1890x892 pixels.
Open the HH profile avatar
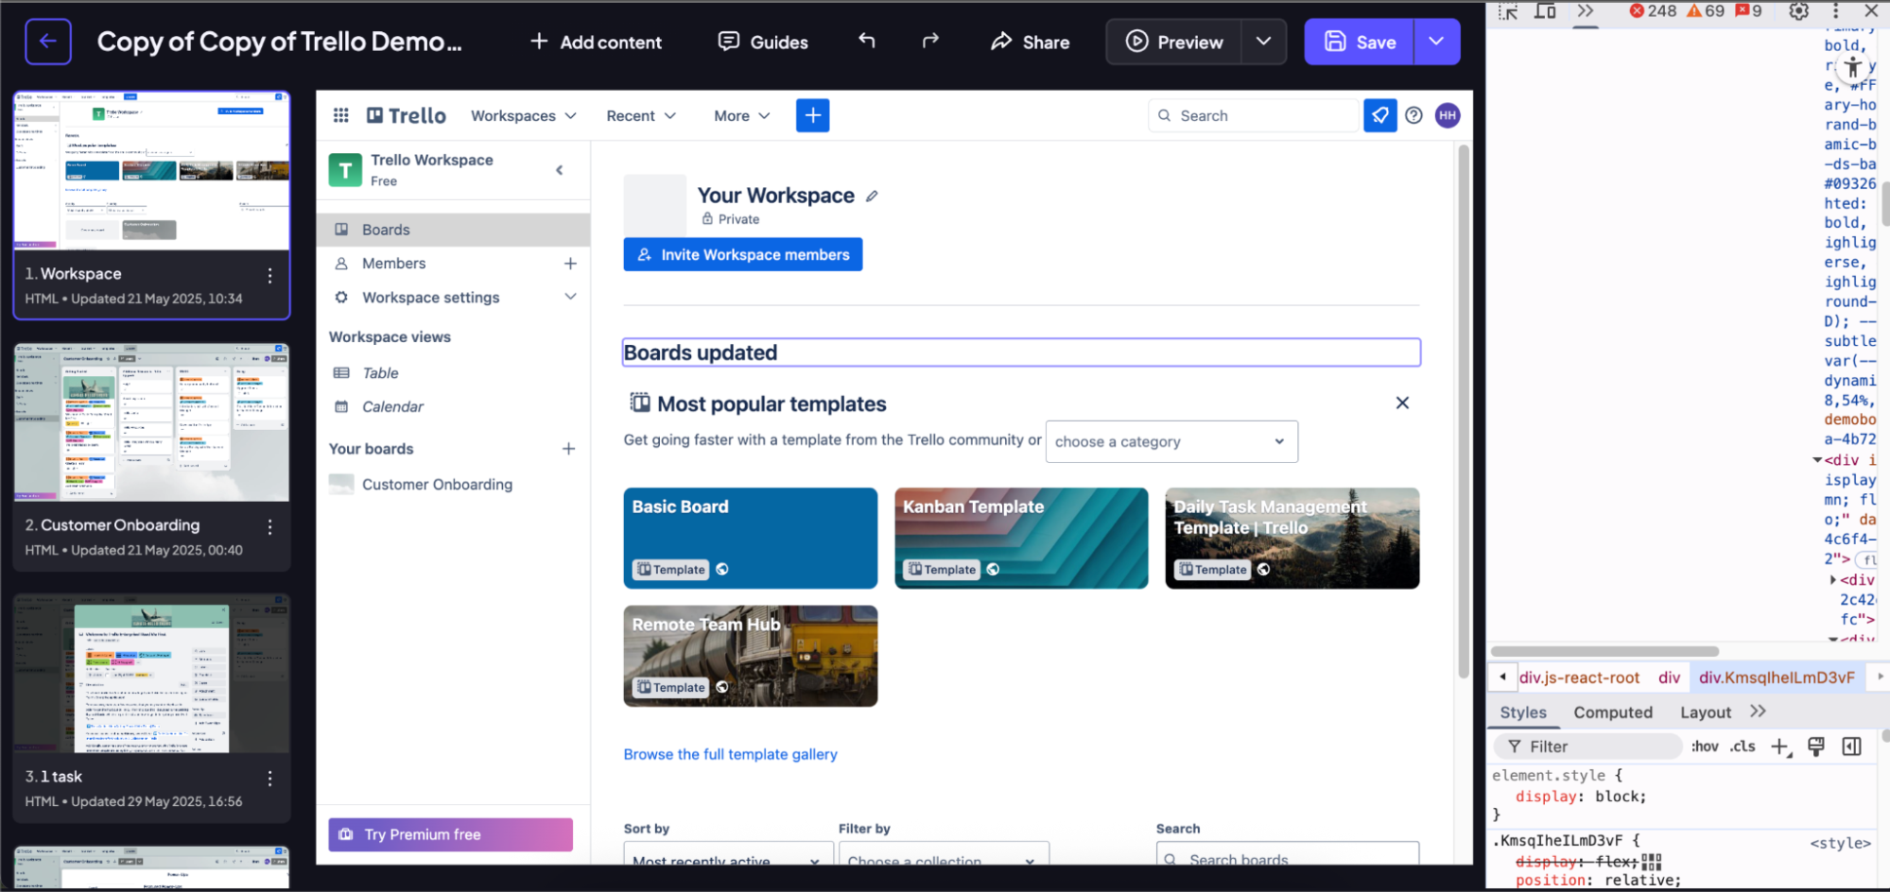click(1448, 115)
